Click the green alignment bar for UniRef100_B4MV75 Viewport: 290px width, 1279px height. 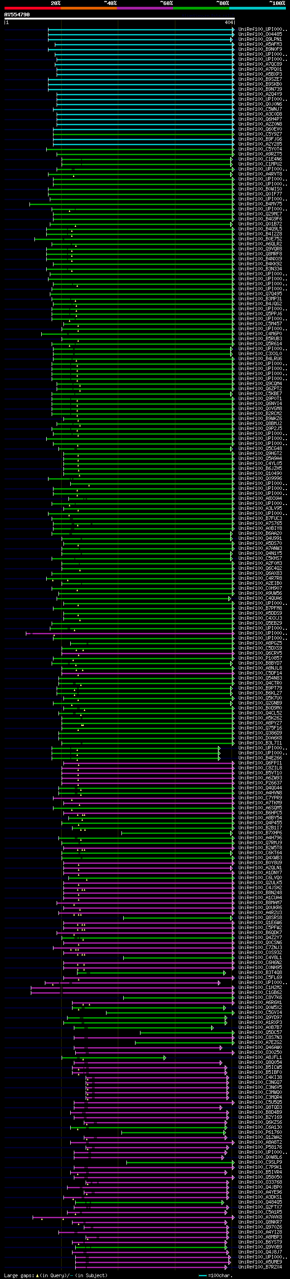click(x=131, y=204)
